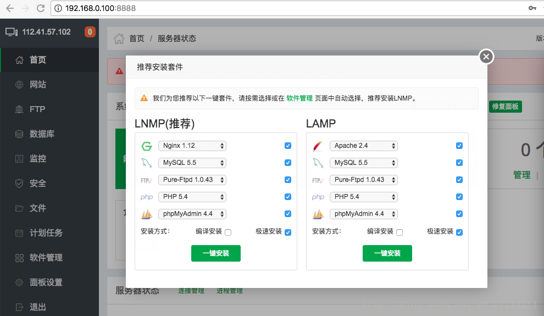Viewport: 544px width, 316px height.
Task: Open LNMP Pure-Ftpd 1.0.43 dropdown
Action: tap(192, 180)
